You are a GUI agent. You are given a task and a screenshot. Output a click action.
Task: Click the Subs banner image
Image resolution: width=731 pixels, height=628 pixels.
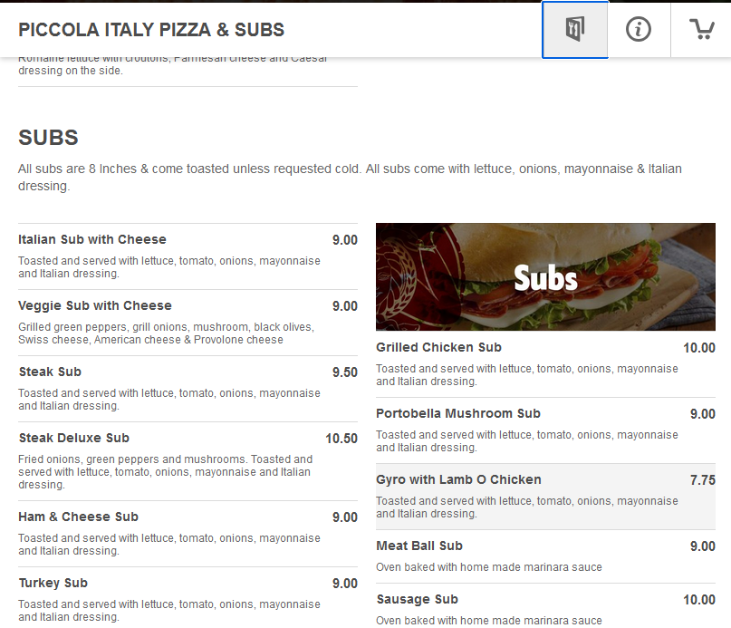click(x=545, y=276)
